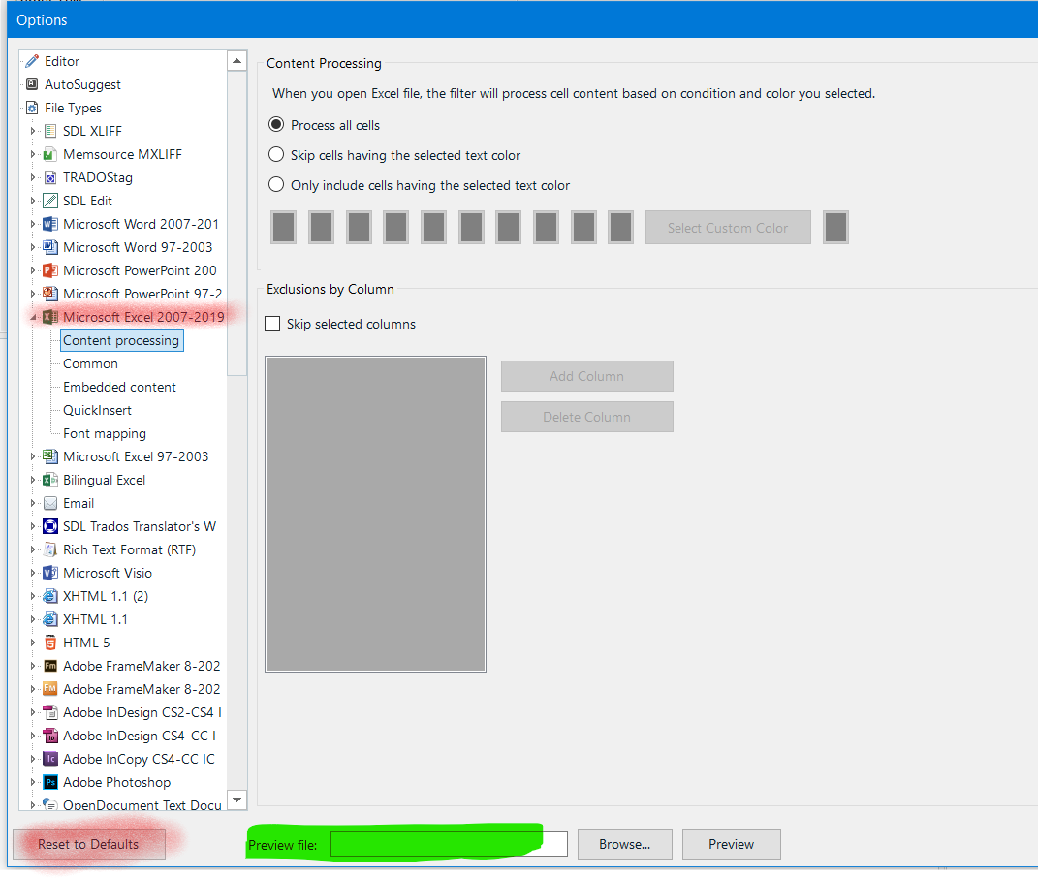Click the Email envelope icon
The height and width of the screenshot is (878, 1038).
50,503
